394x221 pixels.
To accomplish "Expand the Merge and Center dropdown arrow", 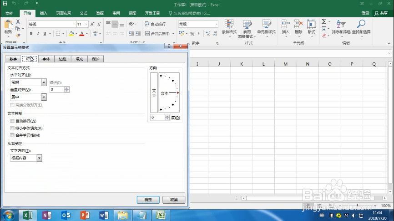I will pos(173,33).
